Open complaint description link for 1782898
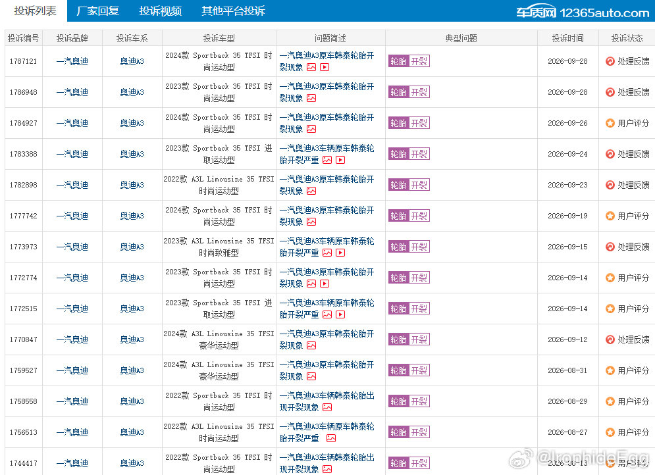Viewport: 655px width, 475px height. point(327,185)
